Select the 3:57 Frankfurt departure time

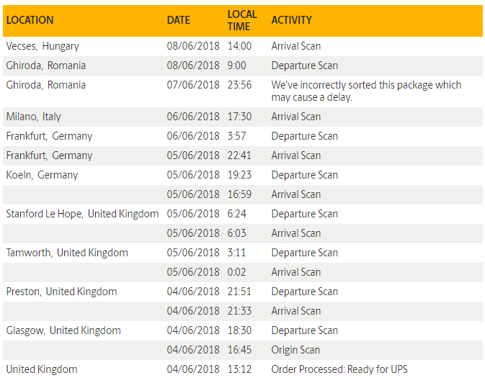coord(236,136)
